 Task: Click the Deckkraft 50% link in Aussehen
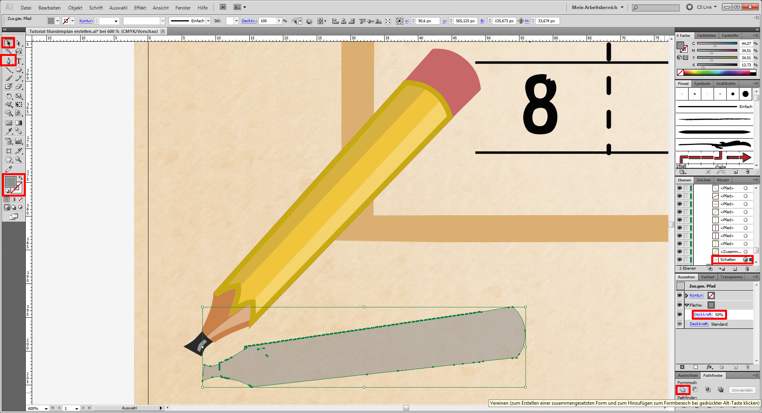pyautogui.click(x=703, y=315)
